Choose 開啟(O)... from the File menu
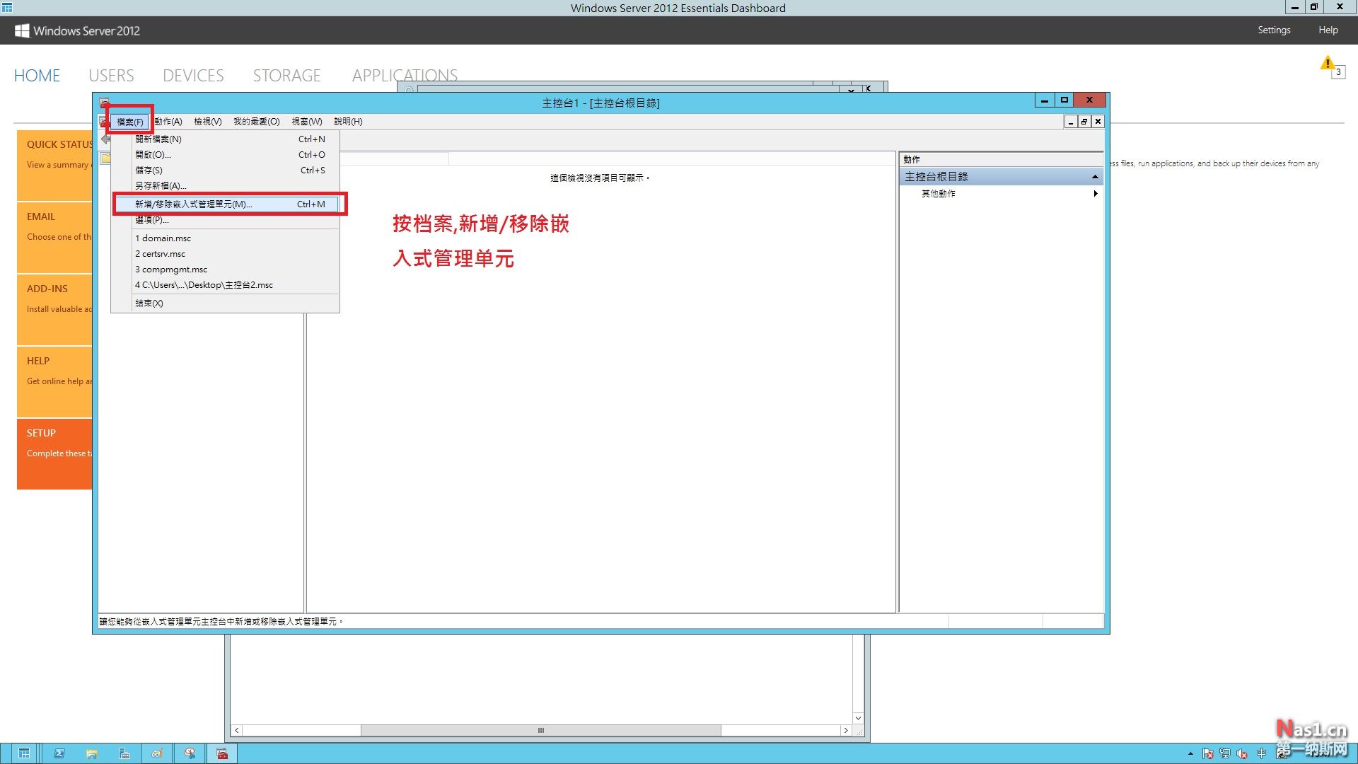 tap(226, 155)
